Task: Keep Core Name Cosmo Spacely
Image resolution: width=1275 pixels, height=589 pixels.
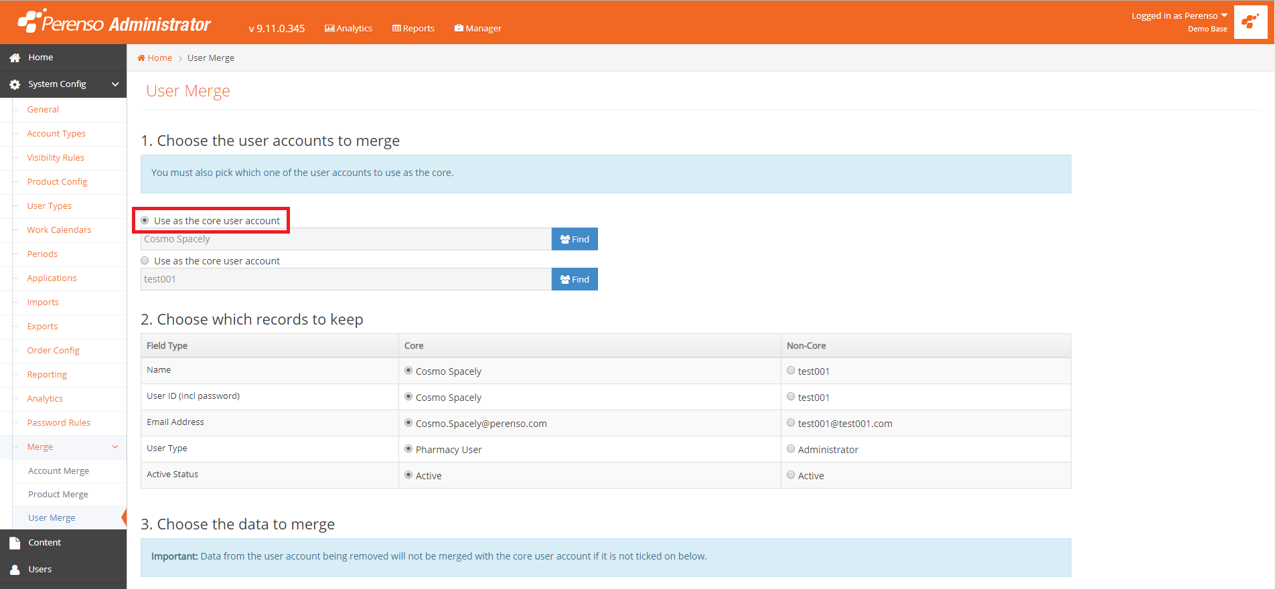Action: [x=408, y=370]
